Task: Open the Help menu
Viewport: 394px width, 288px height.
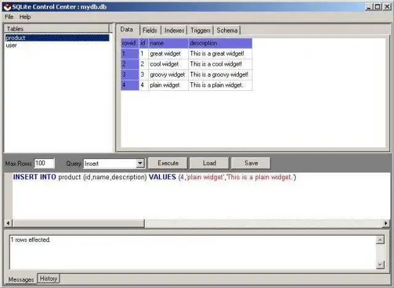Action: click(x=25, y=17)
